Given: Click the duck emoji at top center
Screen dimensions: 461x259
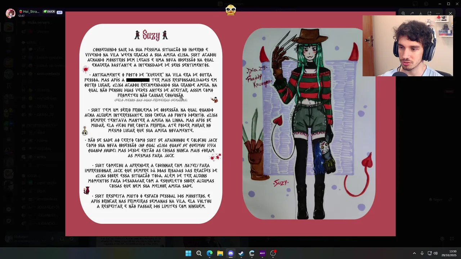Looking at the screenshot, I should click(x=230, y=10).
